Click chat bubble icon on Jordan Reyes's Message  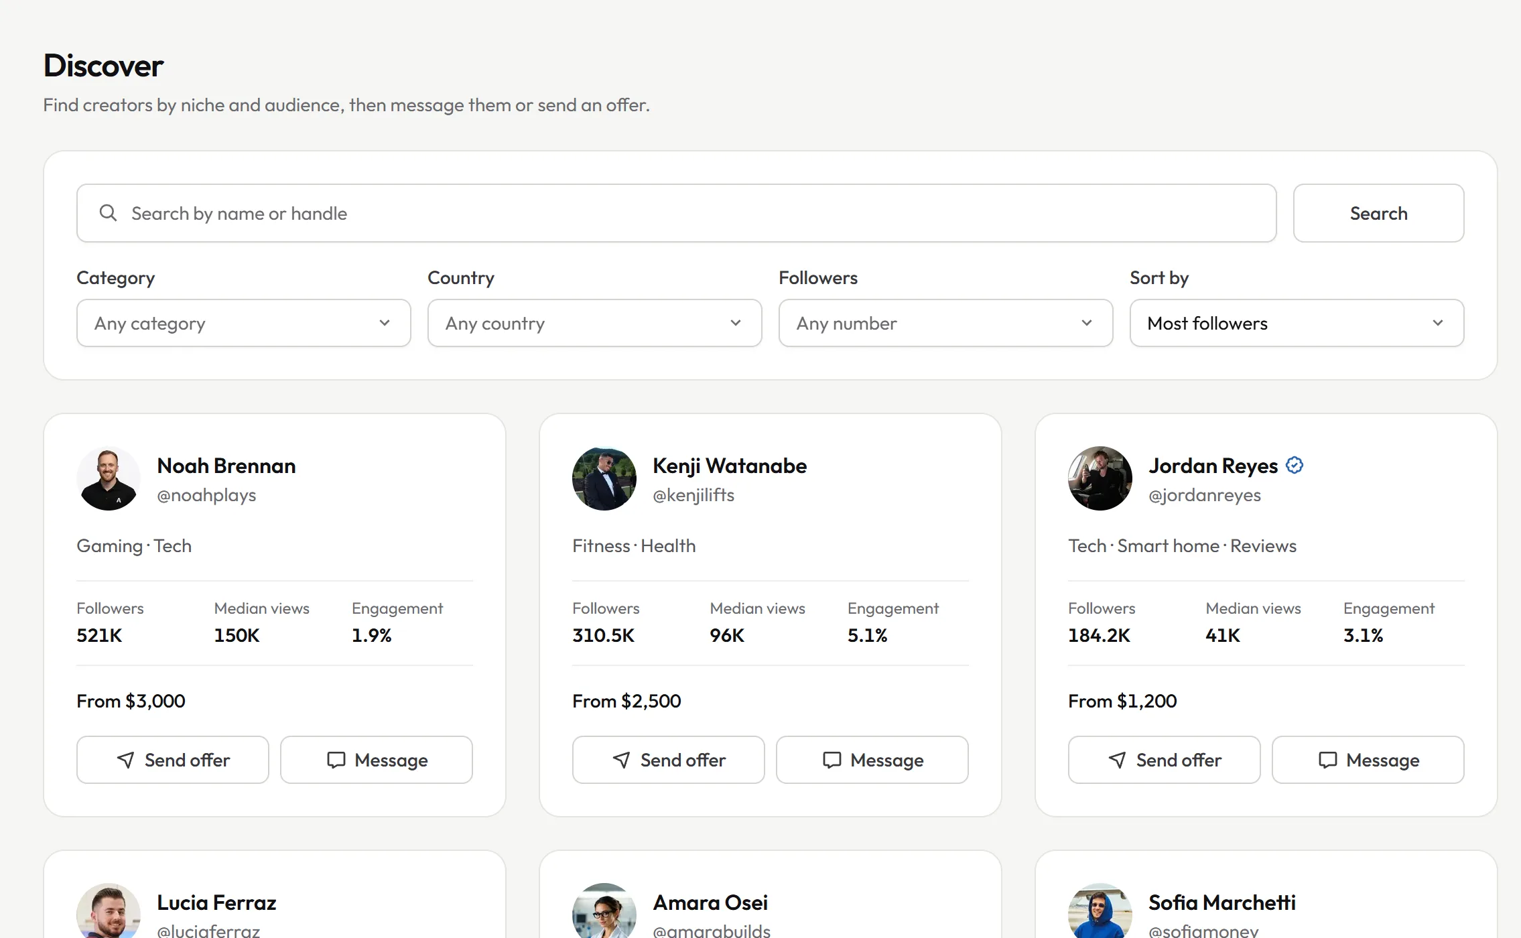pos(1327,760)
